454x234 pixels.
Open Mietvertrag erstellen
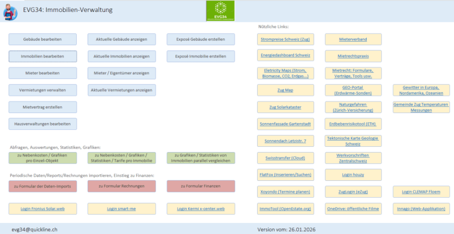click(43, 107)
